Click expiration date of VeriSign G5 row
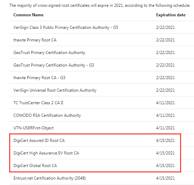The image size is (194, 185). click(x=165, y=27)
